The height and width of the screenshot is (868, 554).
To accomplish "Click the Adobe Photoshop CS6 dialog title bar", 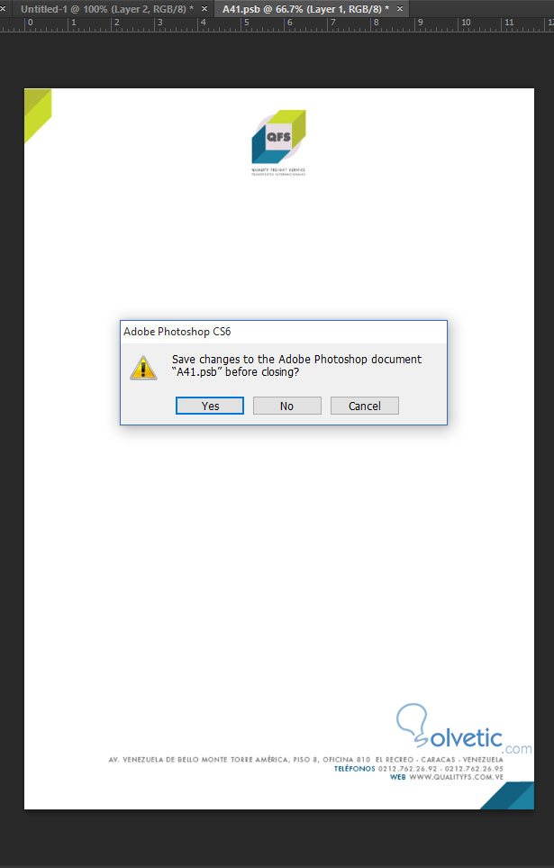I will click(284, 332).
